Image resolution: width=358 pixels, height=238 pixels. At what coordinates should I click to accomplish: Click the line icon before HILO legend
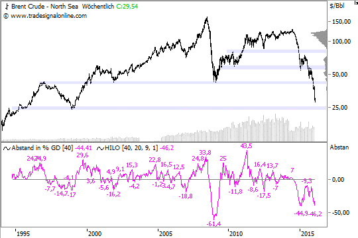pyautogui.click(x=100, y=149)
